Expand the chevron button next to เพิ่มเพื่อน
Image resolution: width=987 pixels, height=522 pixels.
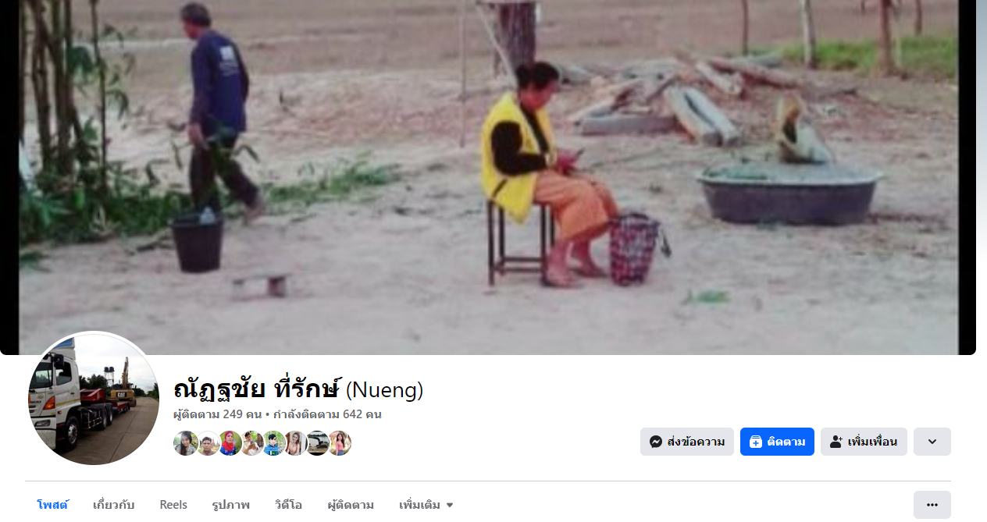pyautogui.click(x=932, y=442)
